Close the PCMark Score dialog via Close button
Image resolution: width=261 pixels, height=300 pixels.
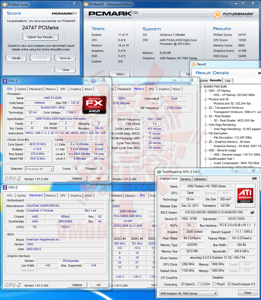pyautogui.click(x=66, y=70)
